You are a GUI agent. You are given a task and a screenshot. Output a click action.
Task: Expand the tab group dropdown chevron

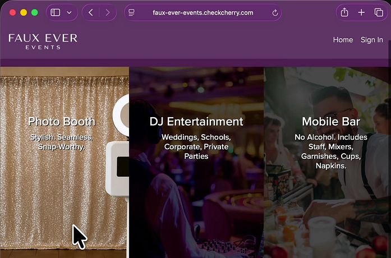point(69,12)
